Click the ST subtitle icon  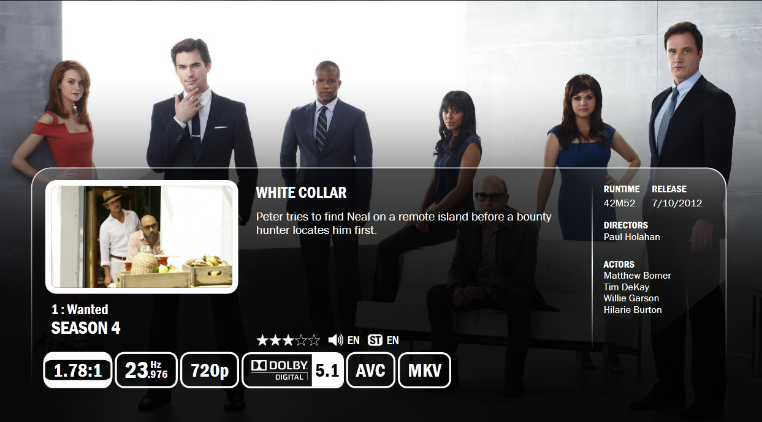(375, 340)
